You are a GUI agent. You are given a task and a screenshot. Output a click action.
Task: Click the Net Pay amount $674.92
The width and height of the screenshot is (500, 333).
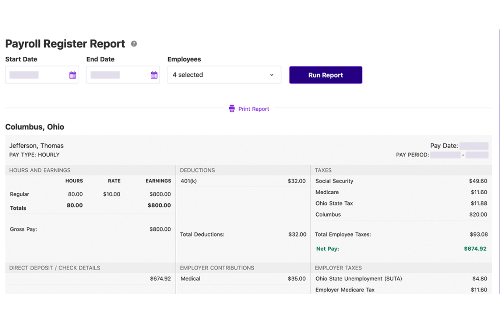click(x=475, y=249)
